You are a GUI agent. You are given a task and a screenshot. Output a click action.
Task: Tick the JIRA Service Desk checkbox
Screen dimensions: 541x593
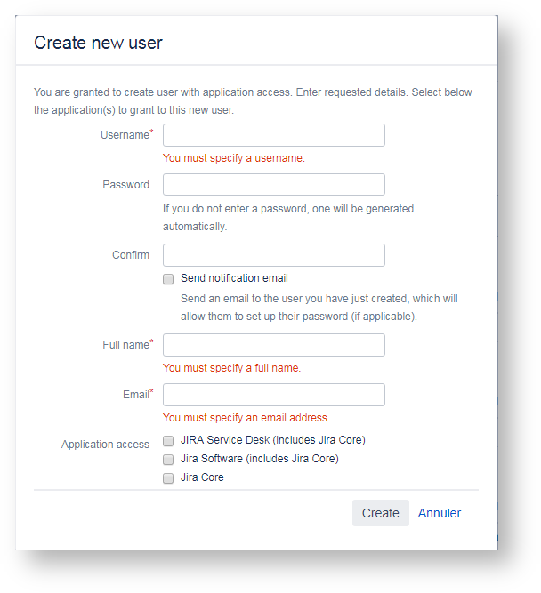pyautogui.click(x=168, y=440)
